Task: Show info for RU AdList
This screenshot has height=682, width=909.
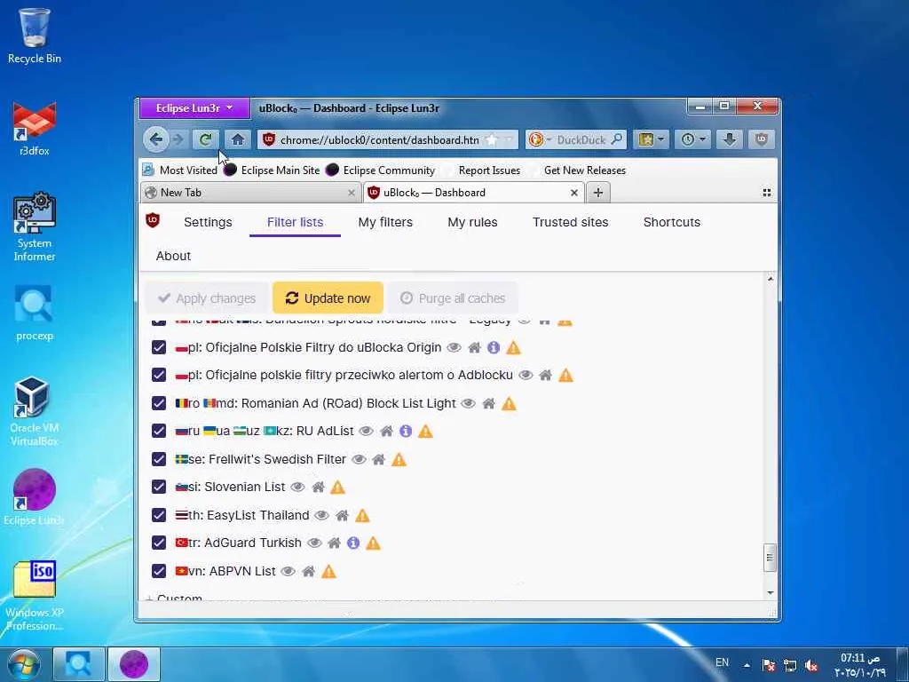Action: tap(406, 431)
